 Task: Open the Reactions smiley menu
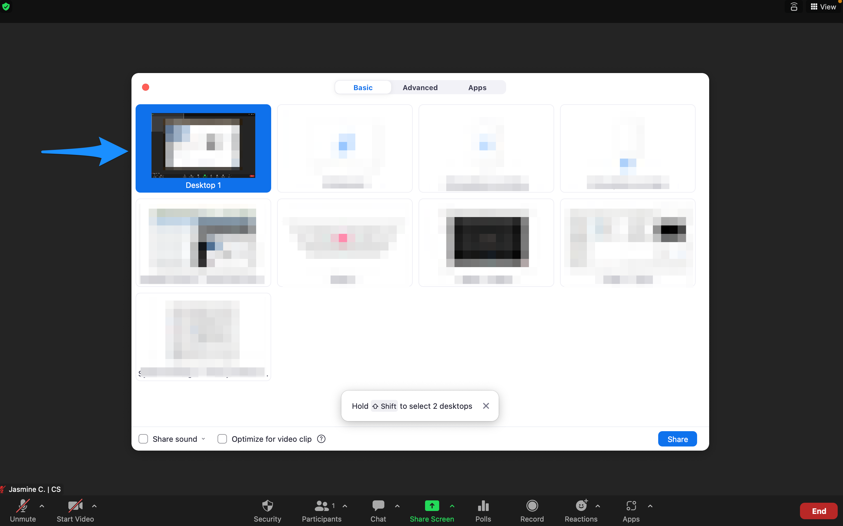581,506
